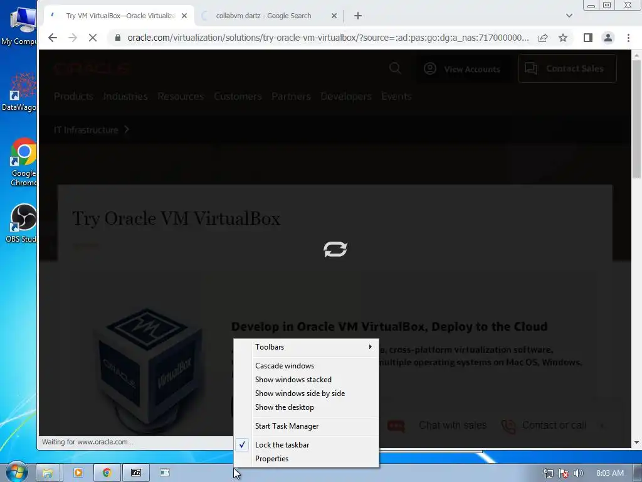Click the scrollbar up arrow
The width and height of the screenshot is (642, 482).
click(636, 55)
